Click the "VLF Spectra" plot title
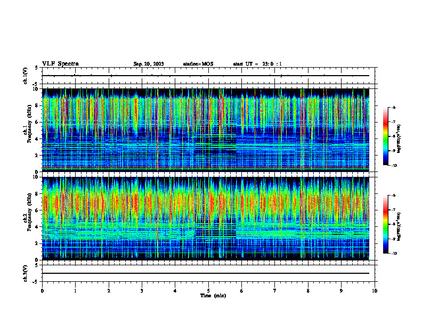 (x=60, y=64)
